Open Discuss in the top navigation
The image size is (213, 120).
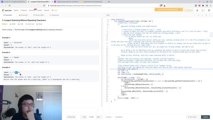[x=47, y=10]
